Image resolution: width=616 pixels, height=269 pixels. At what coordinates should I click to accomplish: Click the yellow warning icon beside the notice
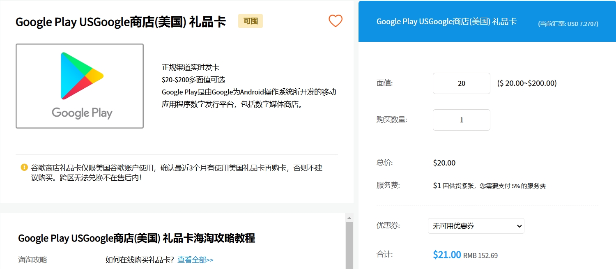pos(24,168)
